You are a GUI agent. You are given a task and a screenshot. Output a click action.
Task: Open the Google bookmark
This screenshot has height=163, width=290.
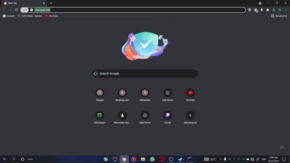(9, 16)
